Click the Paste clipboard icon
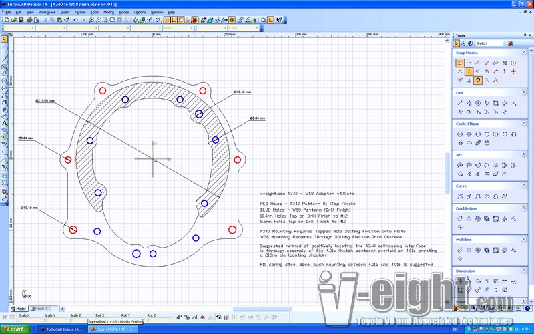The image size is (534, 334). click(x=60, y=20)
